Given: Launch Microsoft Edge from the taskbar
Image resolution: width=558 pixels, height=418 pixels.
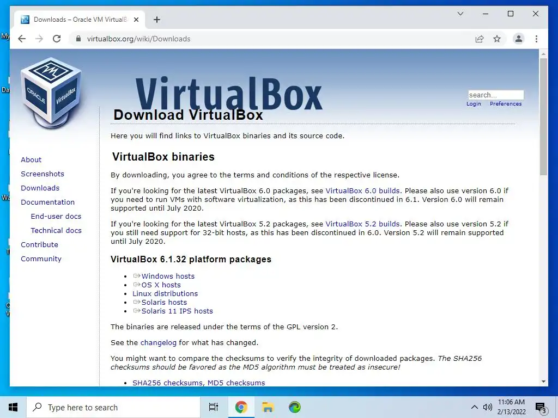Looking at the screenshot, I should (x=294, y=407).
